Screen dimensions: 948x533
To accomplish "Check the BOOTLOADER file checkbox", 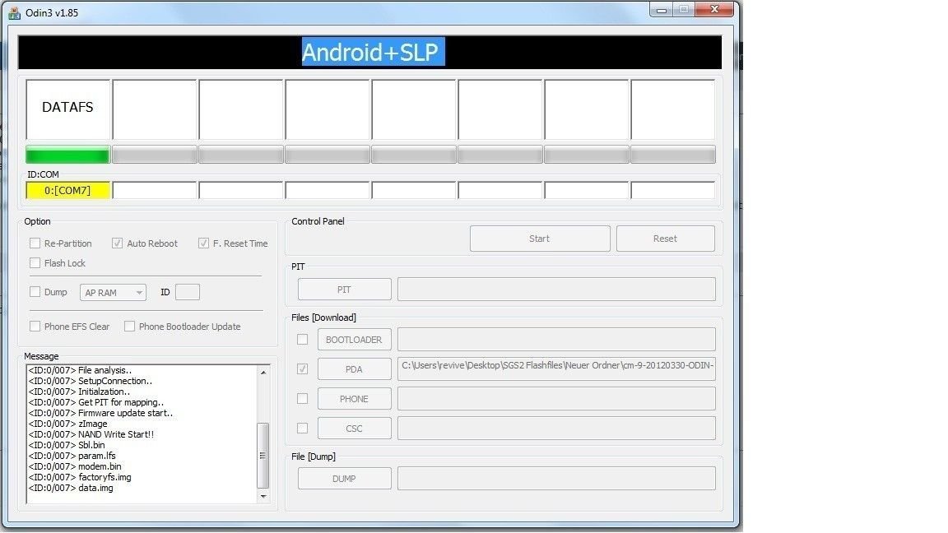I will (x=302, y=340).
